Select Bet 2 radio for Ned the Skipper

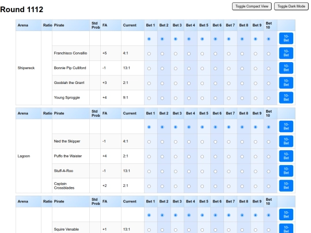pos(162,142)
